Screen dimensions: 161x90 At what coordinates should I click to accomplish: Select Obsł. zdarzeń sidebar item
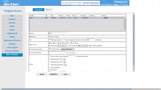tap(12, 55)
